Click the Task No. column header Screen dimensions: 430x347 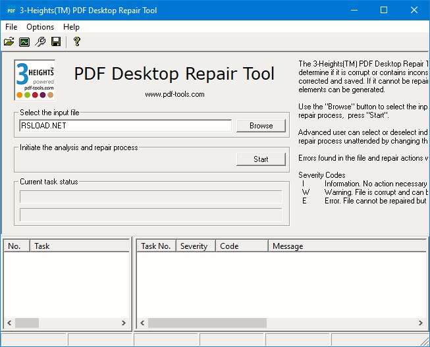coord(156,246)
